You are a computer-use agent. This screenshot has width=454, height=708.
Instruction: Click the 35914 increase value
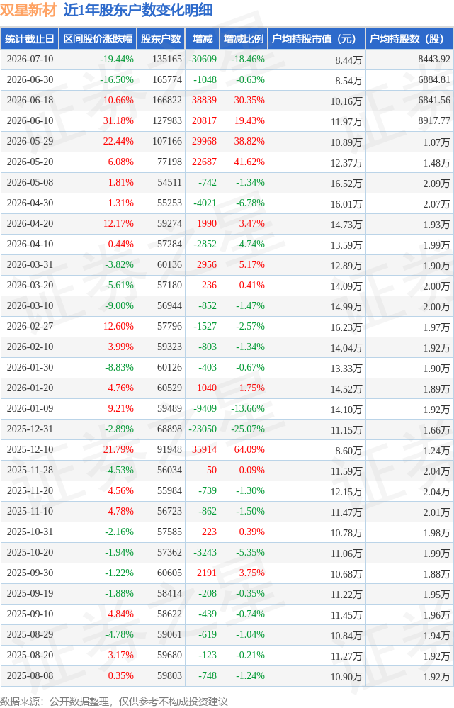click(x=204, y=450)
